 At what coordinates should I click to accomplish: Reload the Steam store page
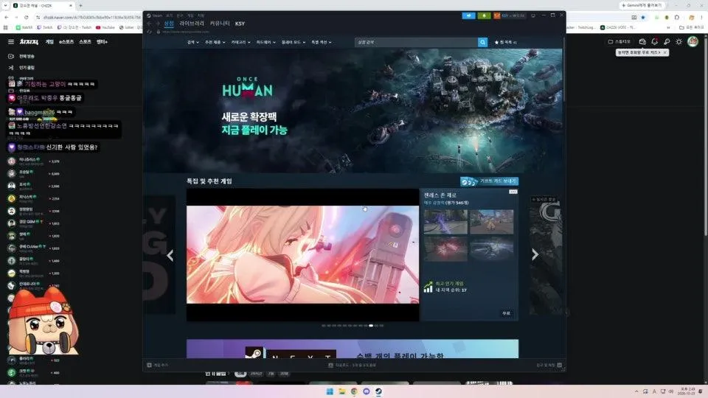[150, 32]
